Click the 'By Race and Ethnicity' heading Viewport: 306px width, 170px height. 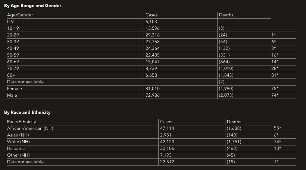(27, 112)
